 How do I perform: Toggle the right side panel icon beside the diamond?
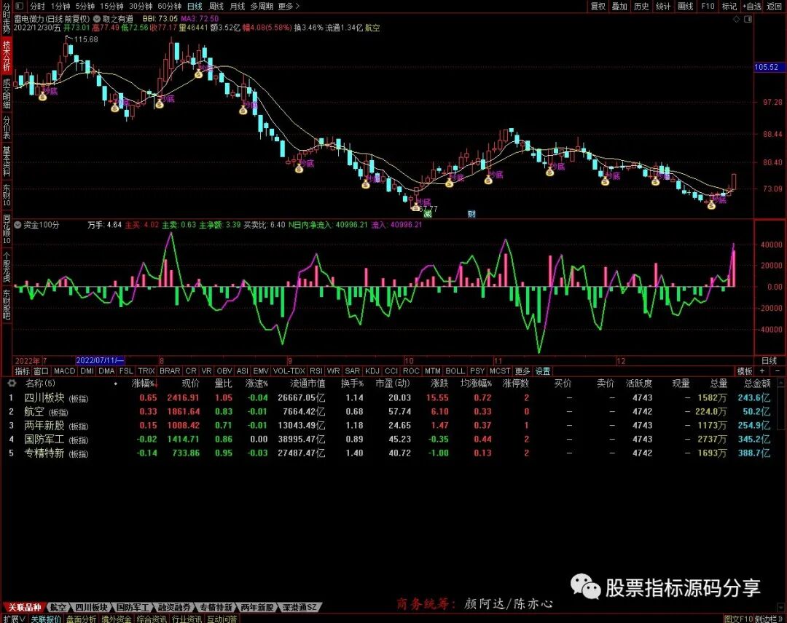click(x=748, y=19)
